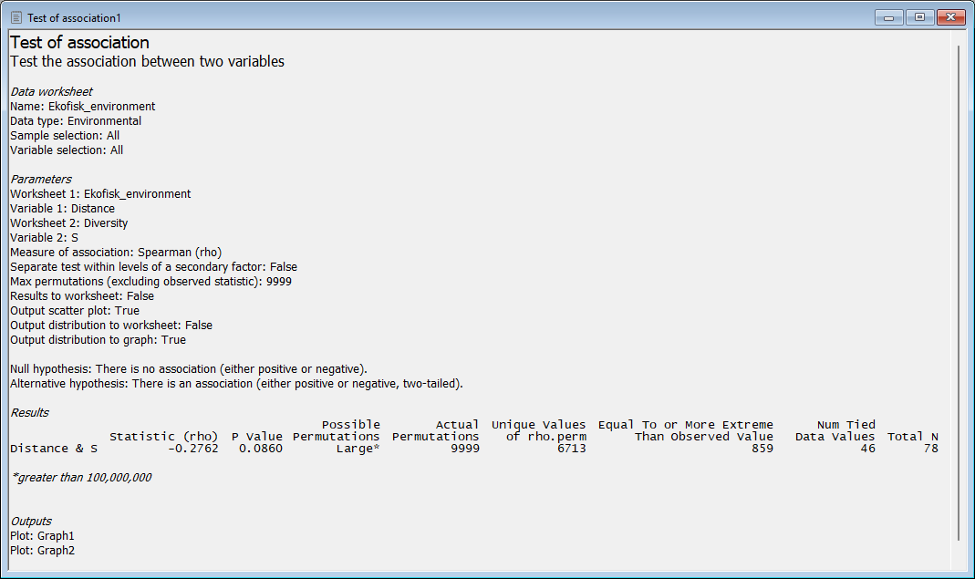Click the "Outputs" section header
975x579 pixels.
pos(31,522)
